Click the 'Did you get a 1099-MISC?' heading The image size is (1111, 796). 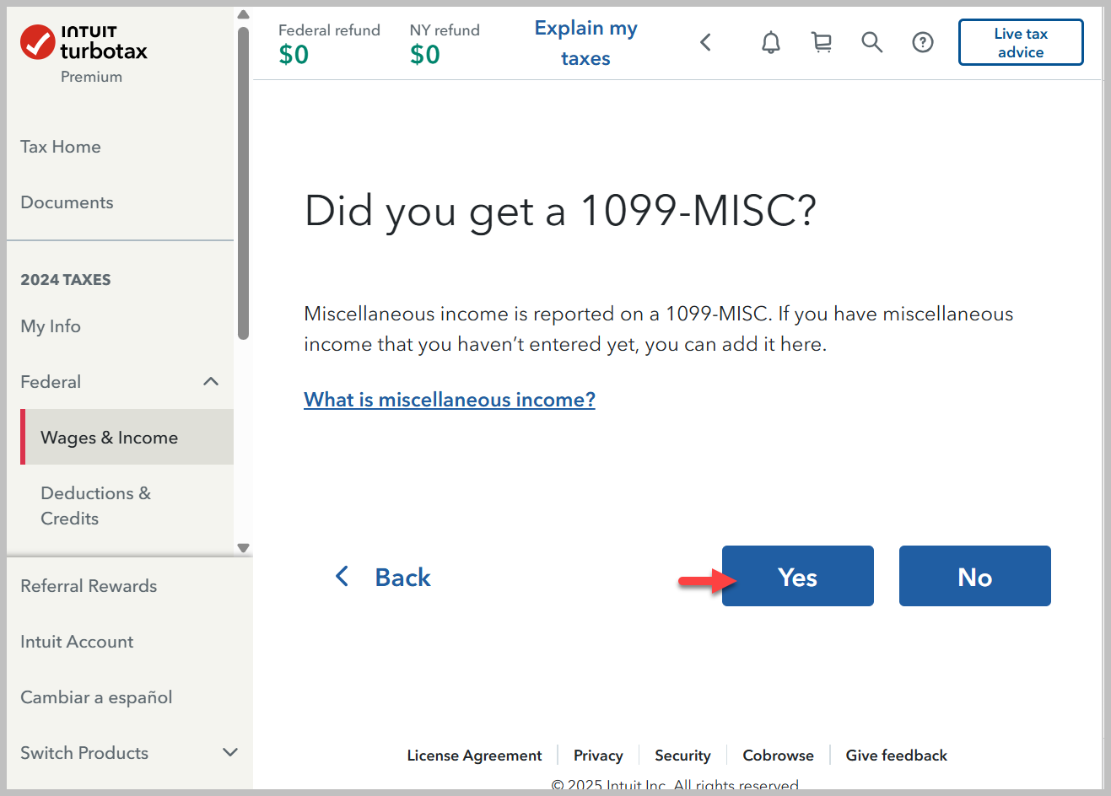pyautogui.click(x=560, y=210)
